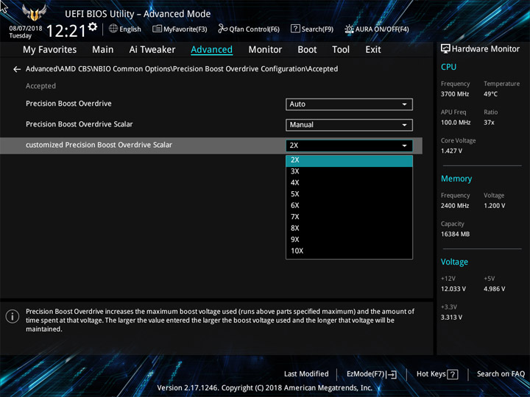Toggle AURA ON/OFF(F4)
The width and height of the screenshot is (530, 397).
pyautogui.click(x=377, y=29)
